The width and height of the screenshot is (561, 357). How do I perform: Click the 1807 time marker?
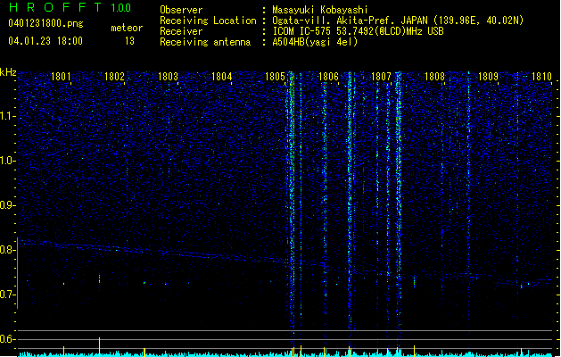pos(382,76)
